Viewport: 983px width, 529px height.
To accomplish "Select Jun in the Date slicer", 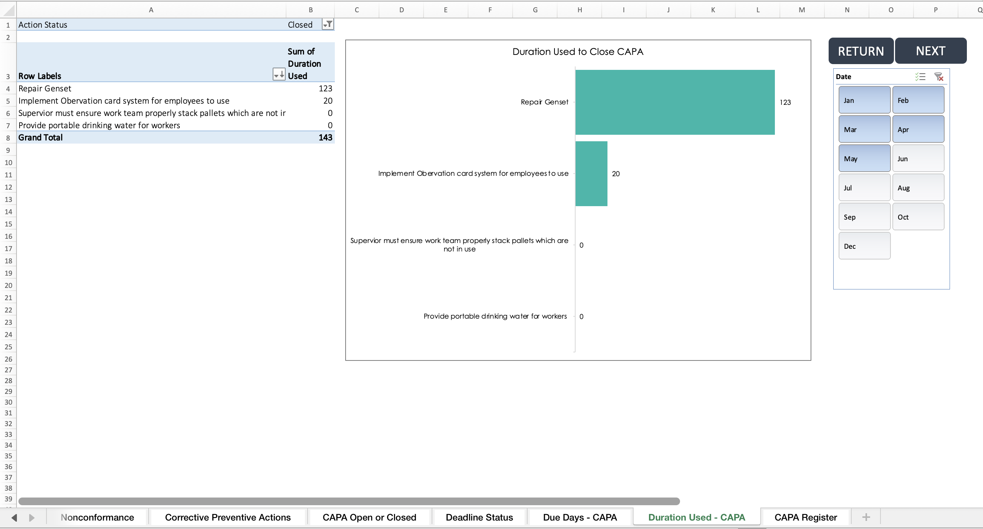I will 918,159.
